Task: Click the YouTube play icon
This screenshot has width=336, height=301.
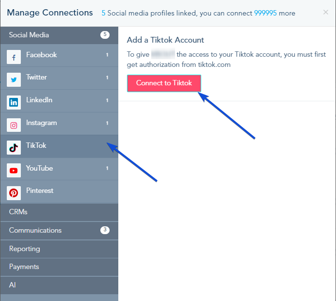Action: (14, 170)
